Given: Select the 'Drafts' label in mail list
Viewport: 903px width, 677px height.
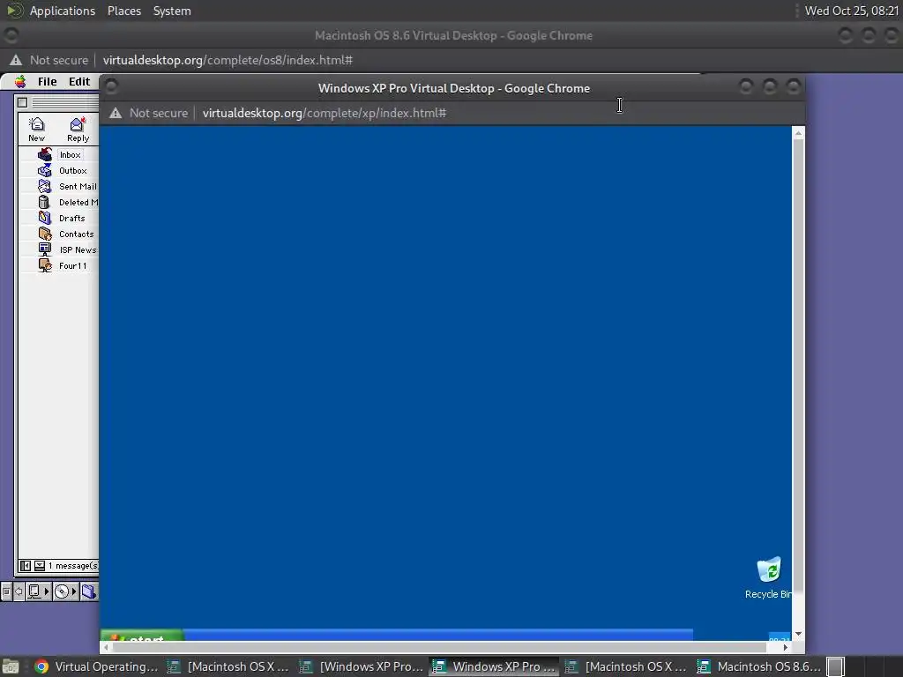Looking at the screenshot, I should click(72, 219).
